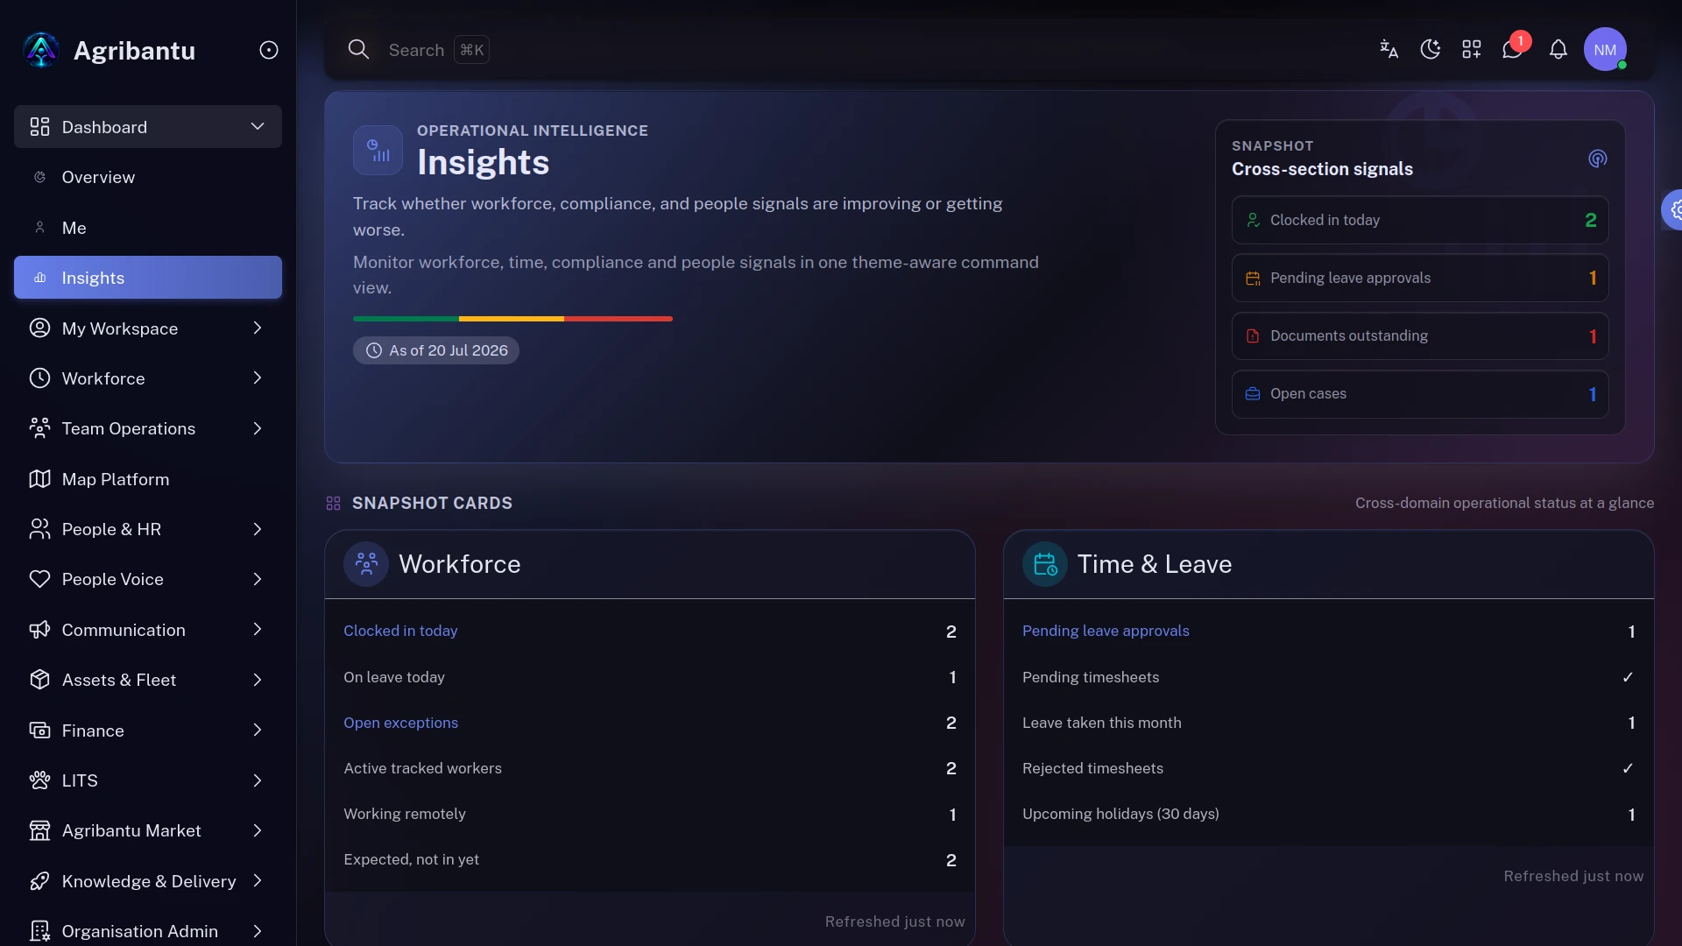Click the Organisation Admin building icon

39,931
